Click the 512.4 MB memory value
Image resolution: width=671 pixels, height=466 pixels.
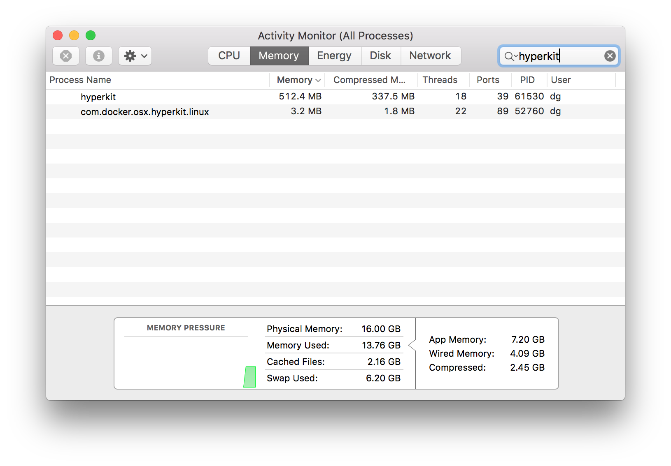pos(300,97)
